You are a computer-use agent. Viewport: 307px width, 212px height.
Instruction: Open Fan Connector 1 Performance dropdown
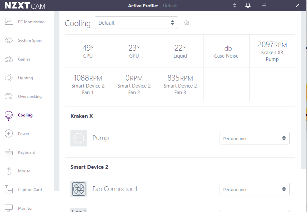(x=255, y=189)
